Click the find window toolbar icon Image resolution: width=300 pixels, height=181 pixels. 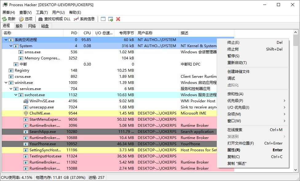(x=103, y=19)
